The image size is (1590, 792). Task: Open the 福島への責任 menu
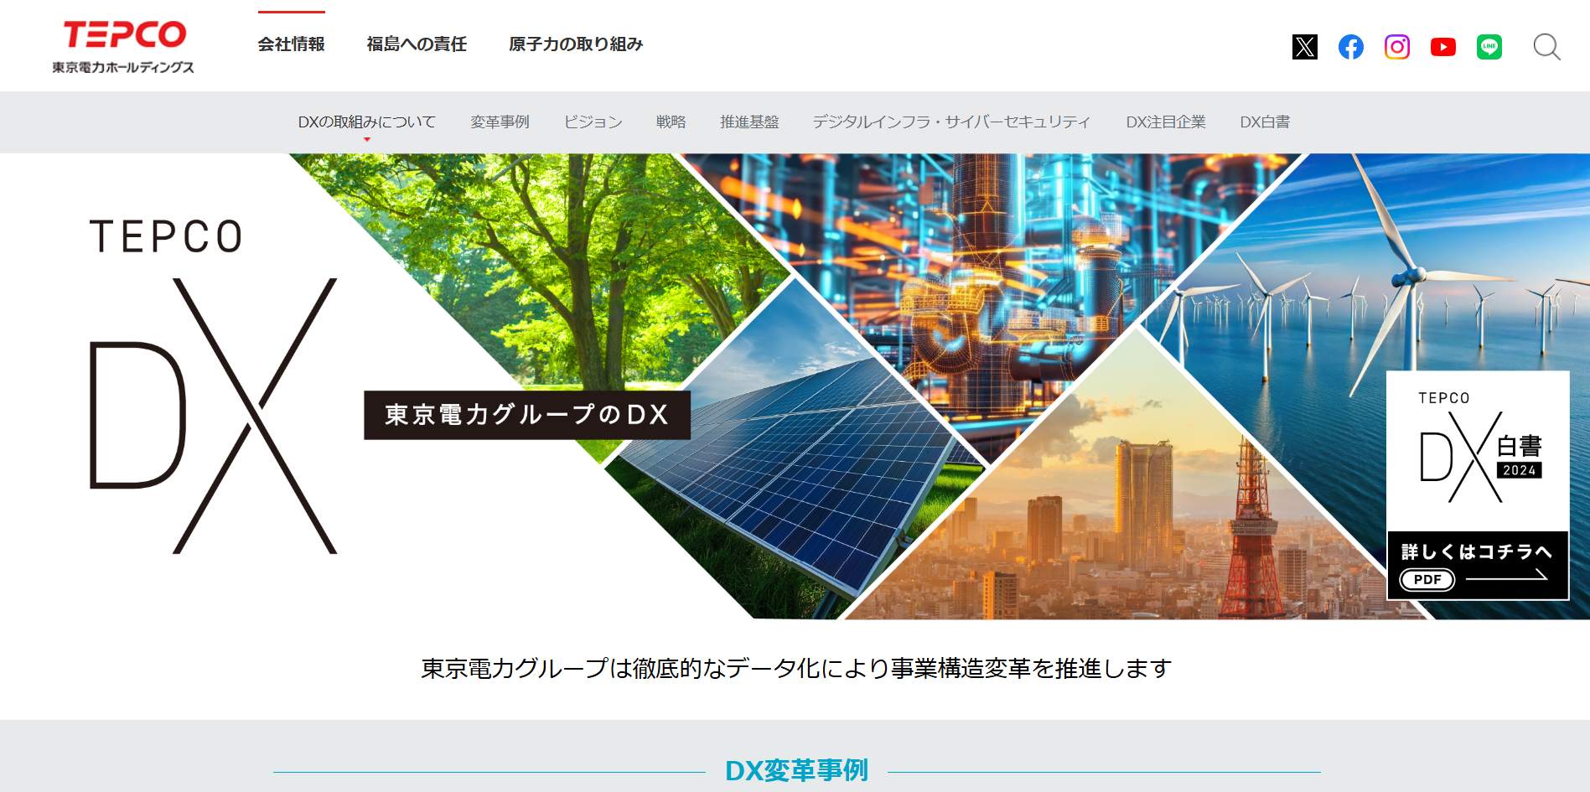click(x=417, y=44)
